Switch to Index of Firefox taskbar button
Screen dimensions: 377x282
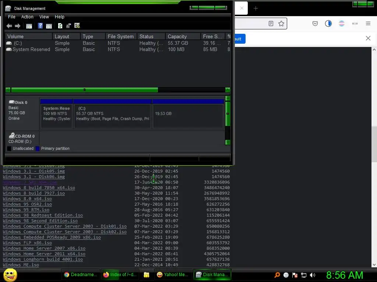pos(120,275)
